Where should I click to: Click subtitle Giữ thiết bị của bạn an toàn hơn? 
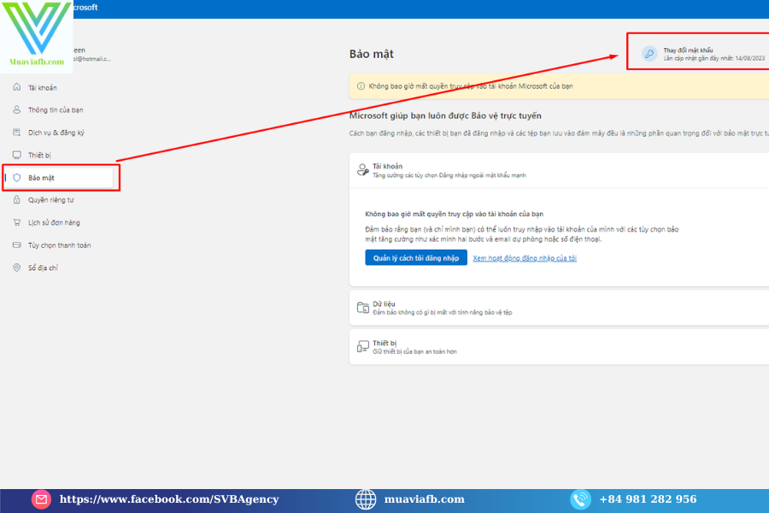pos(415,351)
